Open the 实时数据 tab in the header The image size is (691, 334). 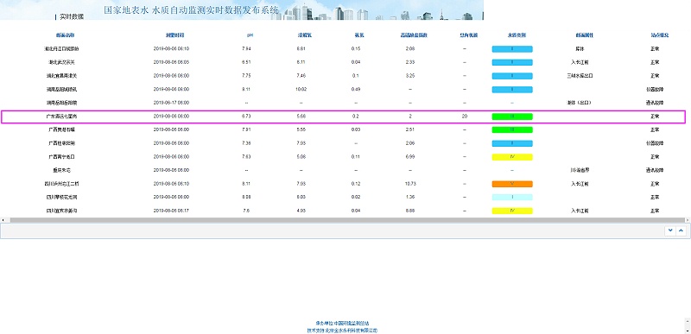pos(72,16)
